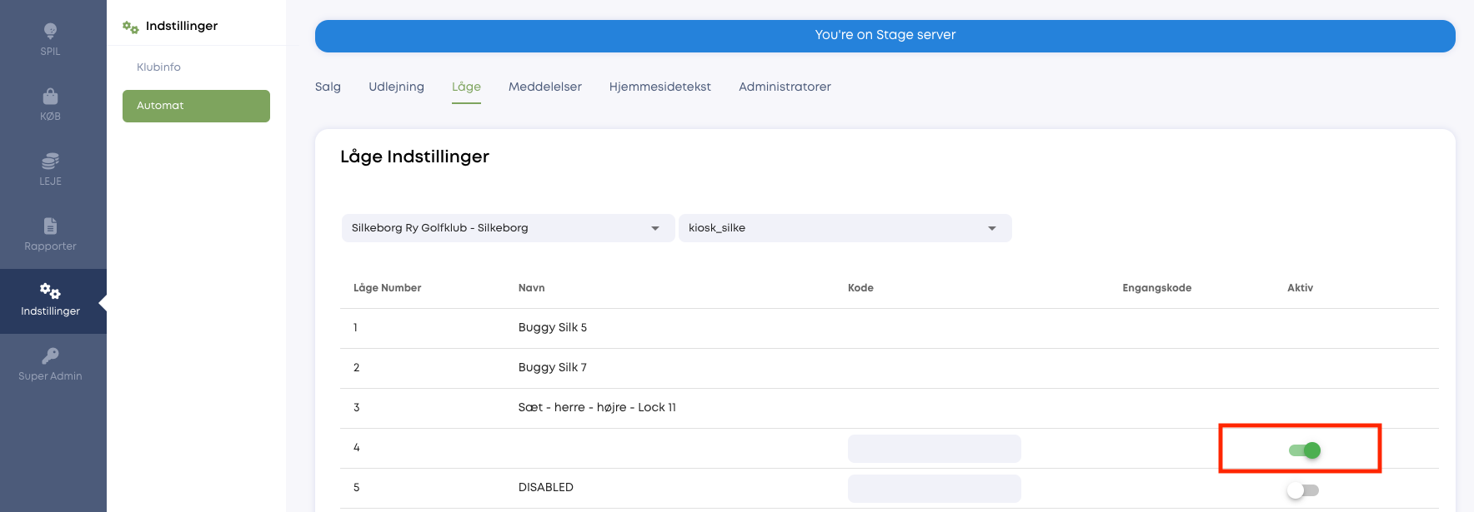Open the Super Admin key icon
This screenshot has width=1474, height=512.
point(50,355)
